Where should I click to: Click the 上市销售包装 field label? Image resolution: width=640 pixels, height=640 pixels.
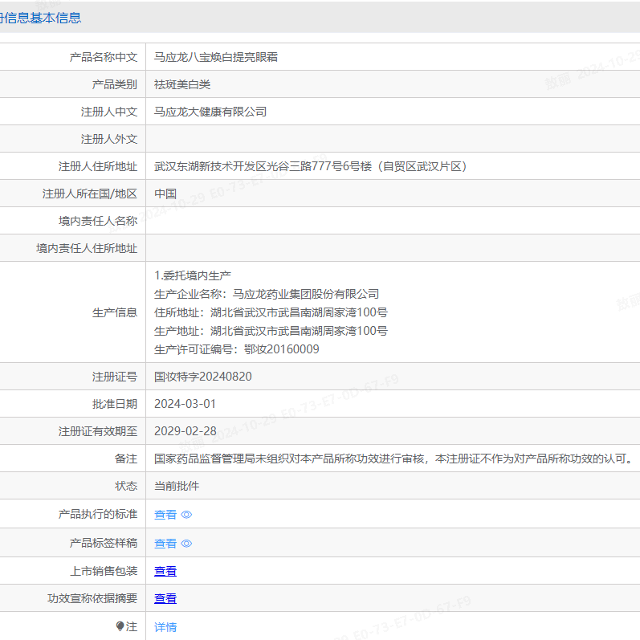tap(104, 571)
